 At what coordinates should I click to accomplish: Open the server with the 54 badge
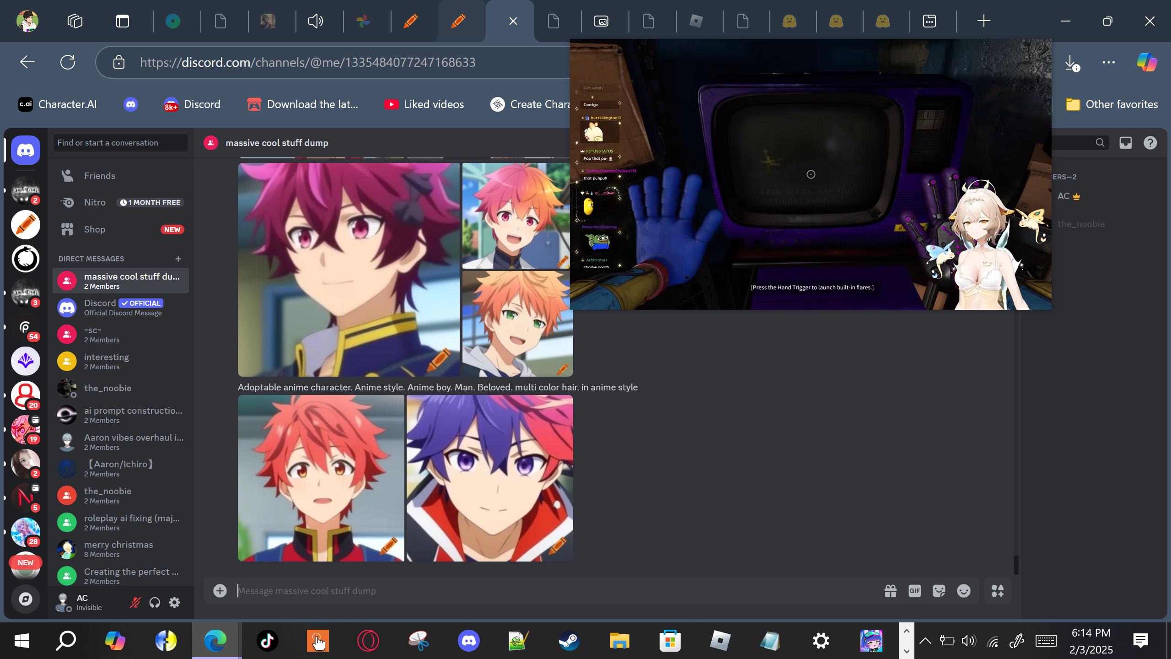26,327
